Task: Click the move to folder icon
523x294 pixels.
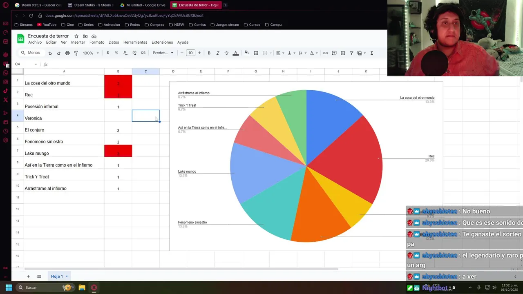Action: [x=85, y=36]
